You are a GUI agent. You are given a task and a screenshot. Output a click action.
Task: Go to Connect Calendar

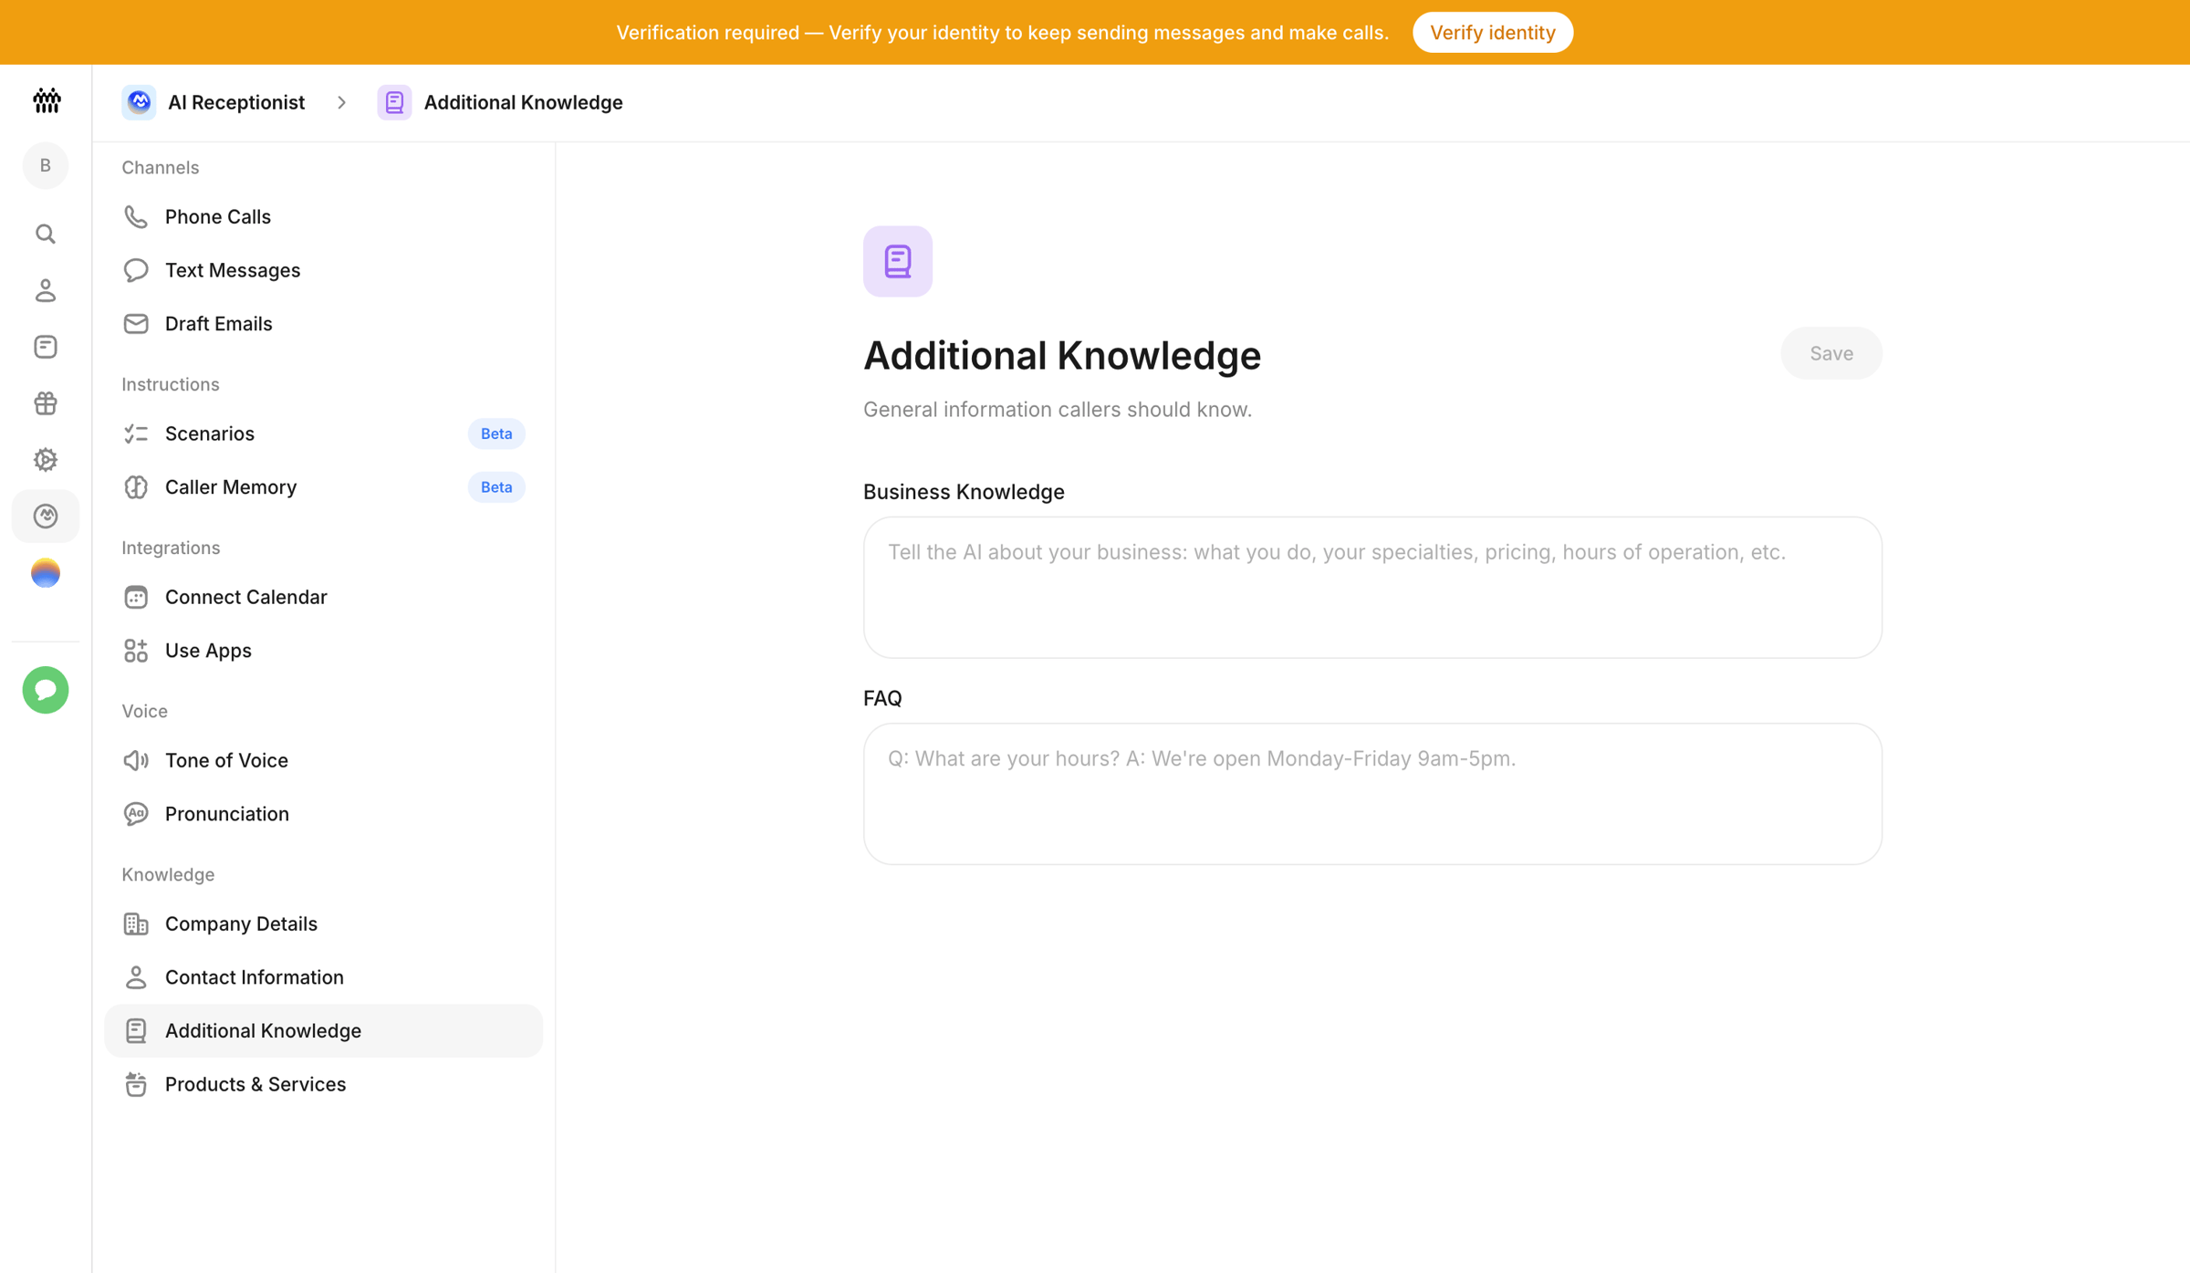[x=323, y=597]
